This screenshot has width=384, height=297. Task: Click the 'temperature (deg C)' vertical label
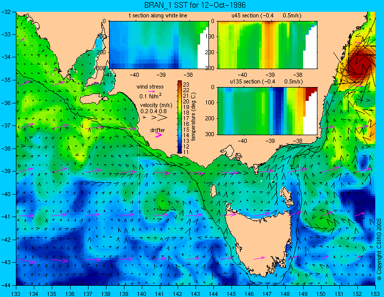[194, 117]
